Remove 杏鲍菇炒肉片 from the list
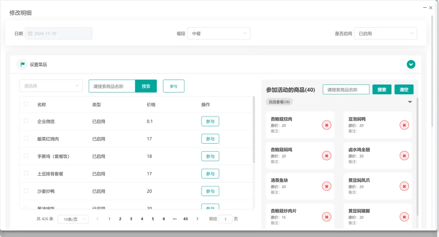This screenshot has height=237, width=439. (326, 217)
